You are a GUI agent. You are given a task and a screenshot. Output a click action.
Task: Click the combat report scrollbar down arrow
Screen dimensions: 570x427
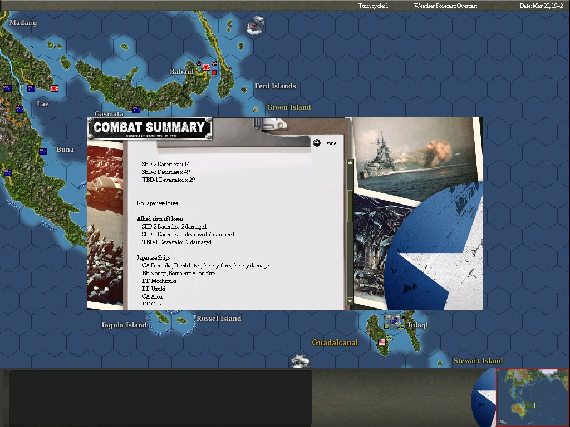350,301
